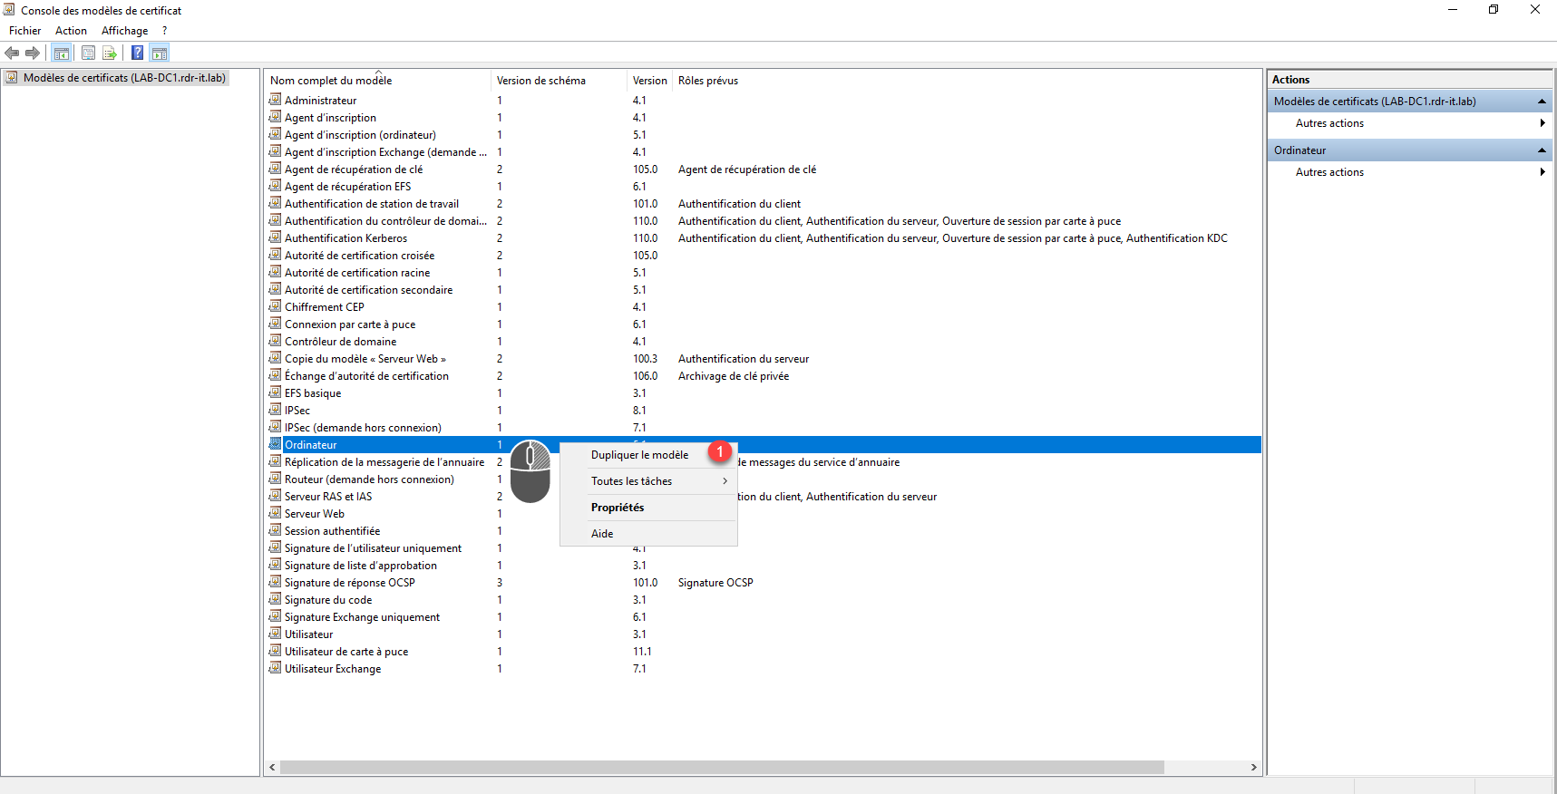Click the horizontal scrollbar right arrow
This screenshot has height=794, width=1557.
[x=1253, y=768]
